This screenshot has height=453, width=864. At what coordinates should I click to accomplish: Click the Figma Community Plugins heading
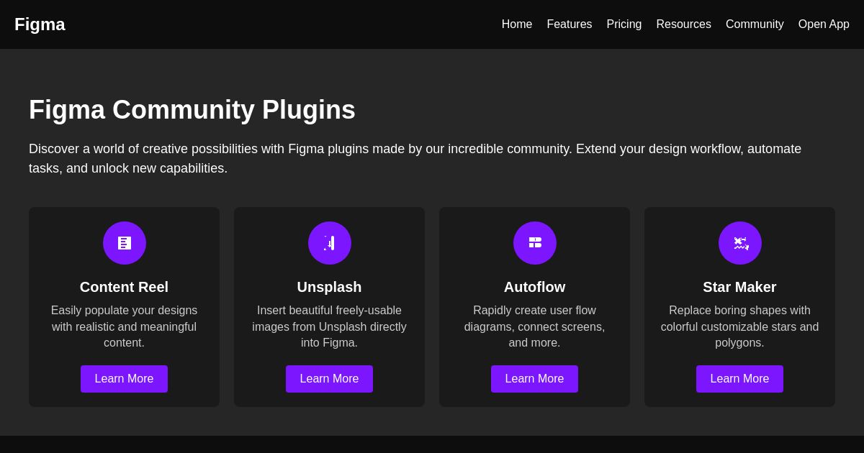tap(192, 109)
